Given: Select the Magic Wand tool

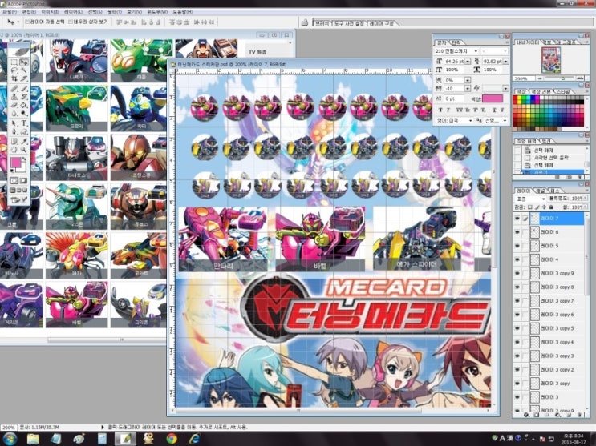Looking at the screenshot, I should tap(24, 70).
